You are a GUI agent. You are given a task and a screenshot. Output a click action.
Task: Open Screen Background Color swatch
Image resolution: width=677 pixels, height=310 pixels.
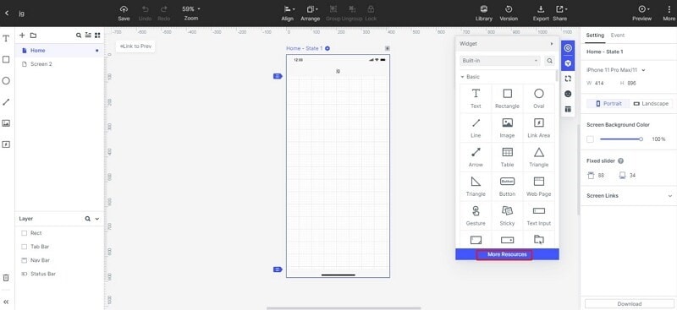pyautogui.click(x=590, y=139)
